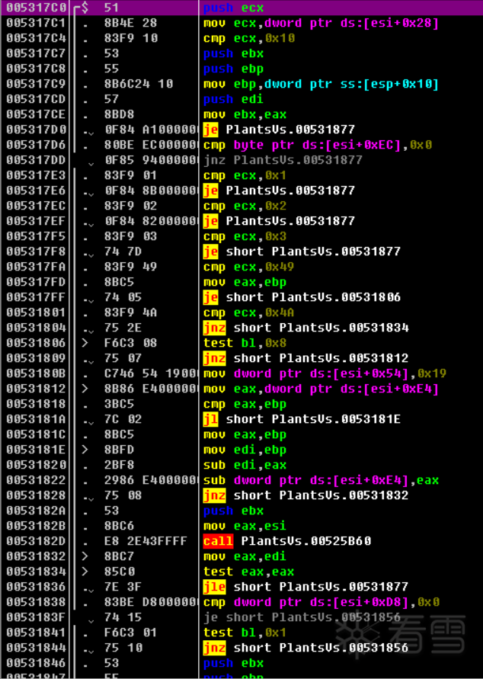Select the 'sub edi,eax' instruction
Screen dimensions: 483x679
tap(245, 465)
